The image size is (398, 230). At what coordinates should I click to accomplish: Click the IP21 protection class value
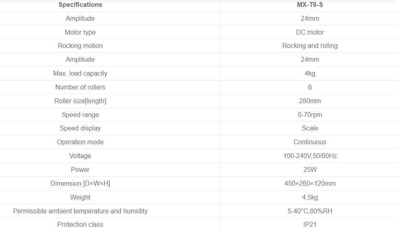click(x=310, y=224)
